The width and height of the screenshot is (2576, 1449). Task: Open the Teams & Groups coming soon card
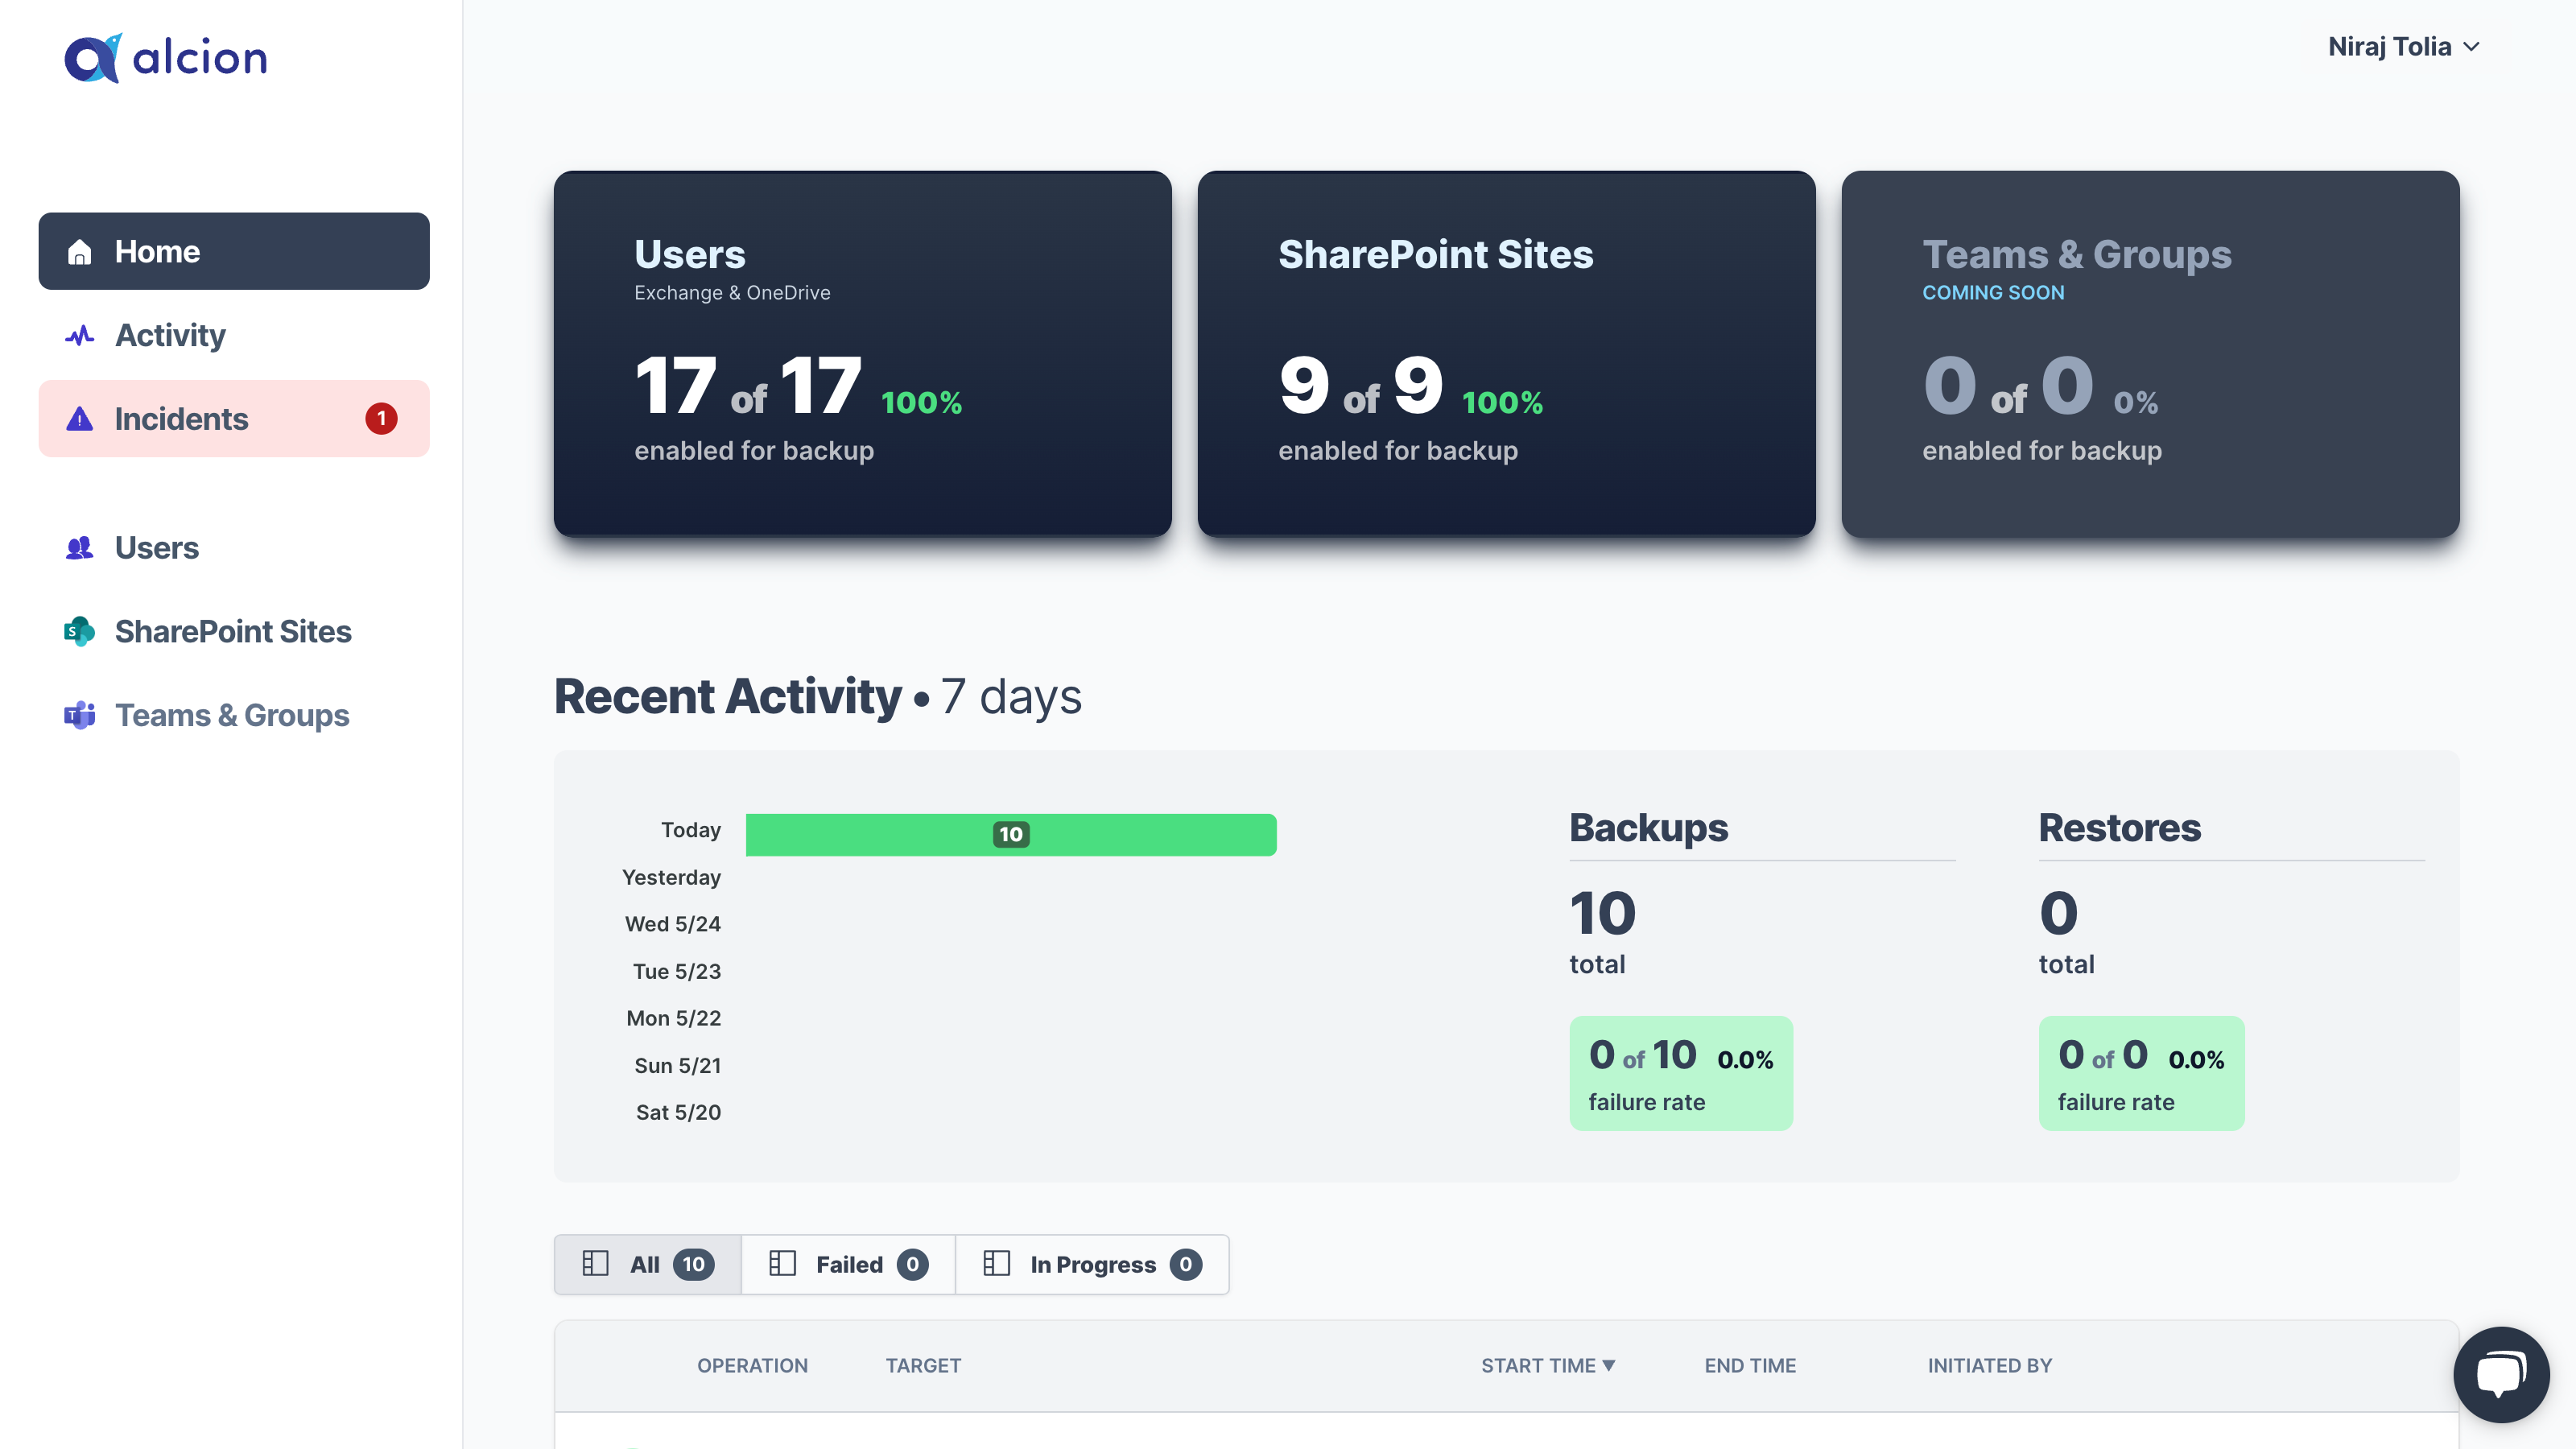click(x=2150, y=353)
